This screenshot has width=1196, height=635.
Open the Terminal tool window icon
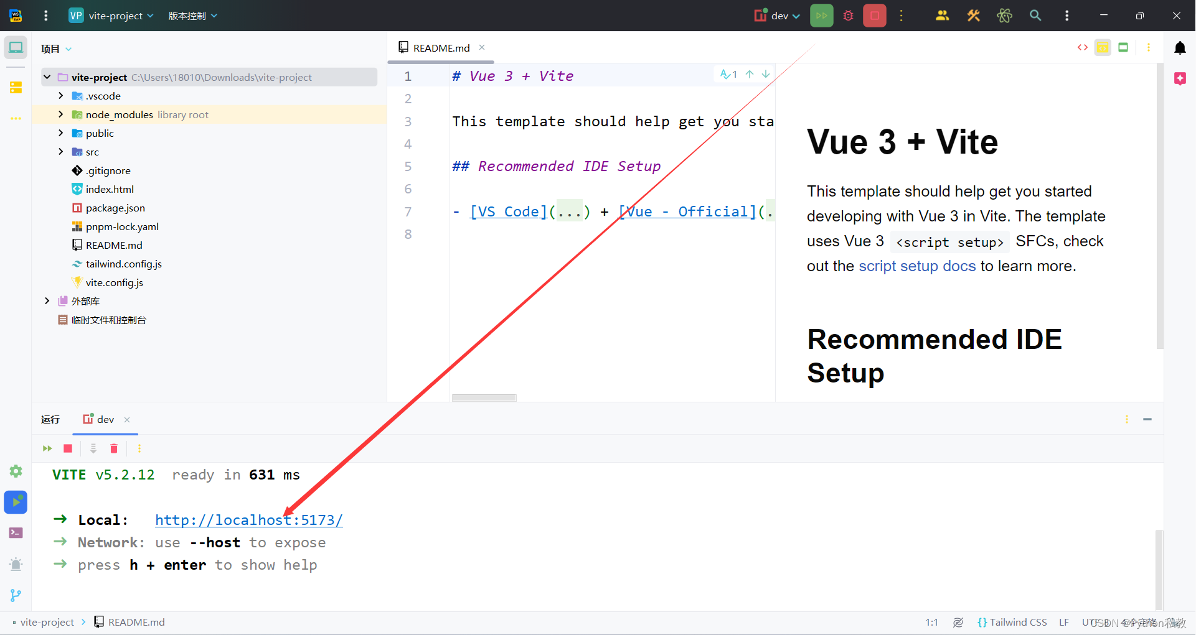click(x=16, y=533)
